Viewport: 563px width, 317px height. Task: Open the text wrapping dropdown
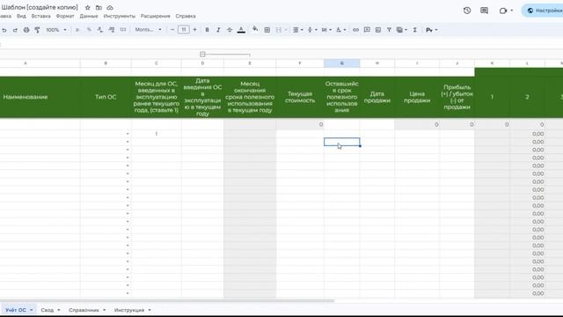326,30
